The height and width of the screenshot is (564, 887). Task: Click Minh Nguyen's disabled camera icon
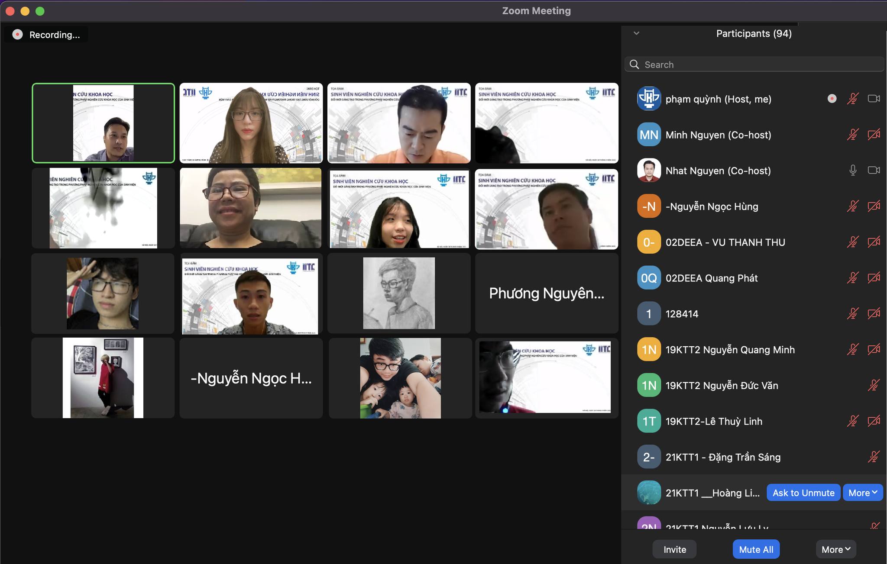tap(874, 135)
